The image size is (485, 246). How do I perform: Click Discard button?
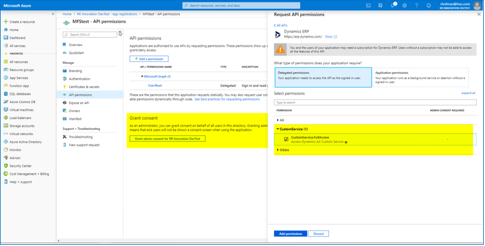(x=318, y=233)
